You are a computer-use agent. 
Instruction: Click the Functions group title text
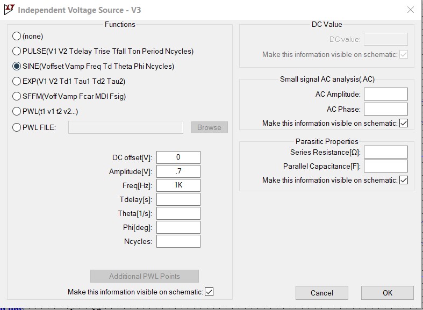pyautogui.click(x=120, y=24)
